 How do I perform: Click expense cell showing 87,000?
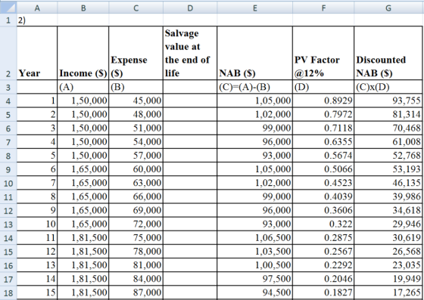click(136, 292)
